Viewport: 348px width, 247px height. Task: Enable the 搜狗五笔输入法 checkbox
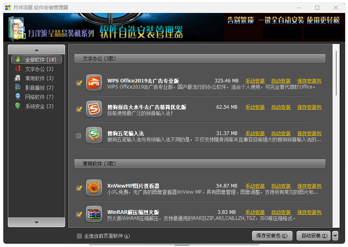pyautogui.click(x=79, y=136)
